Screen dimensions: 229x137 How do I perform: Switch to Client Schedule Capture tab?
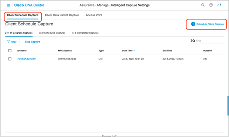22,15
